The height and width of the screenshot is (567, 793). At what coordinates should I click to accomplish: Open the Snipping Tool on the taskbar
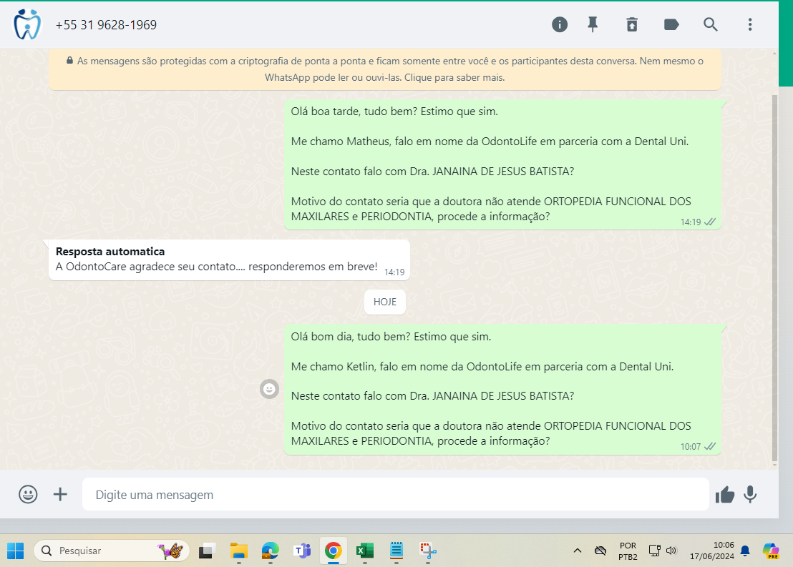(x=428, y=551)
